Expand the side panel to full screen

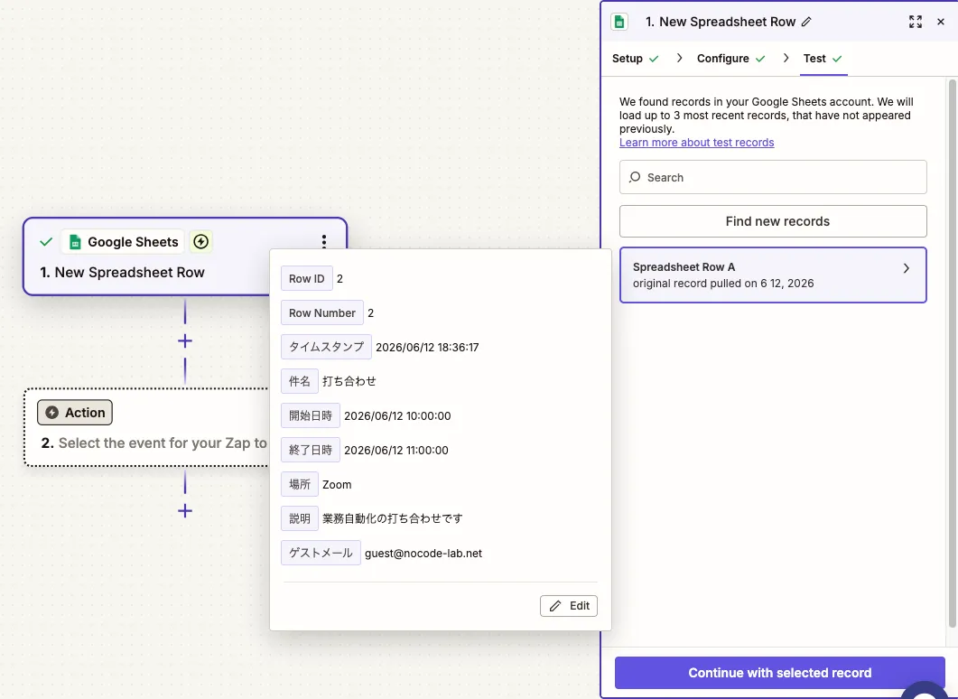click(x=916, y=22)
